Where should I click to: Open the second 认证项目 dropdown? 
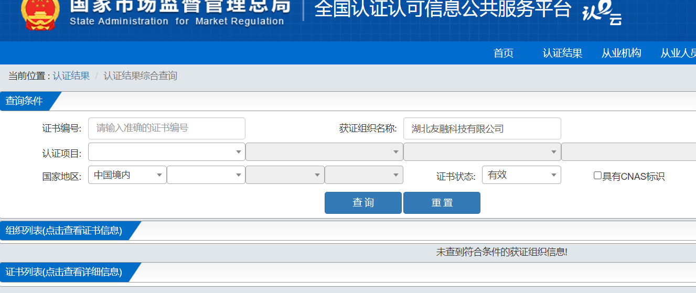tap(324, 152)
